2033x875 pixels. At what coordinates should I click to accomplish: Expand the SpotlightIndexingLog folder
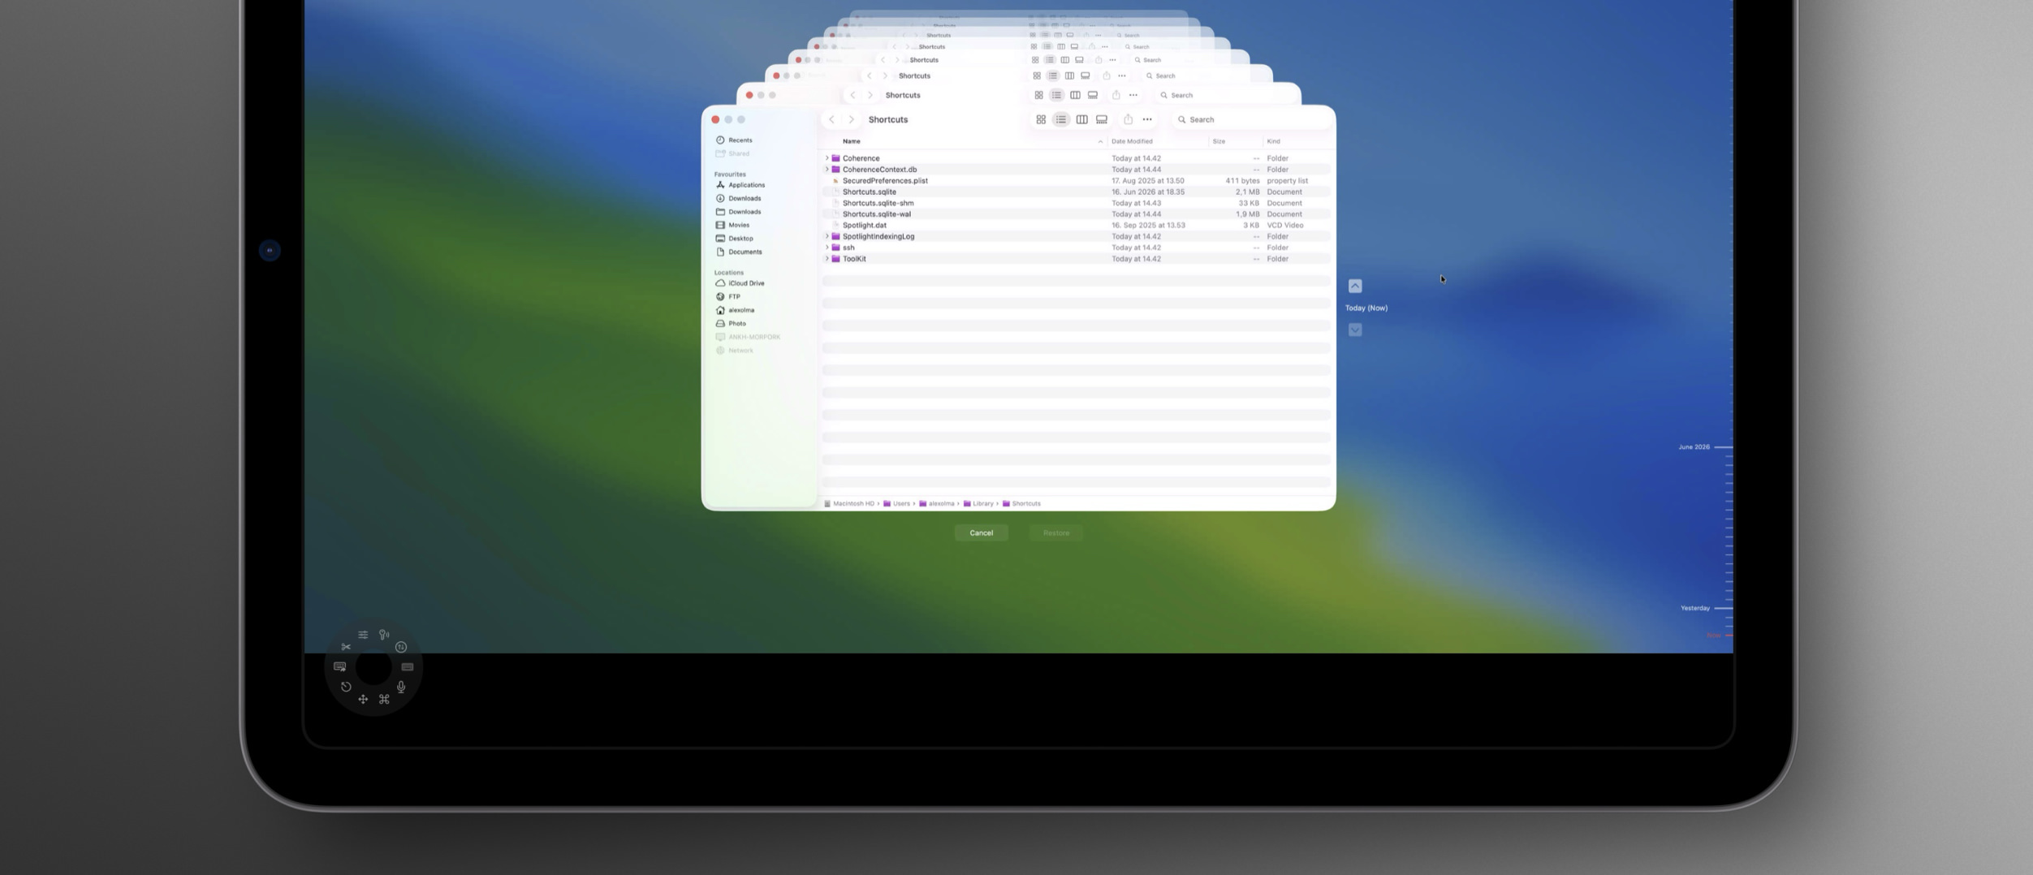click(827, 236)
